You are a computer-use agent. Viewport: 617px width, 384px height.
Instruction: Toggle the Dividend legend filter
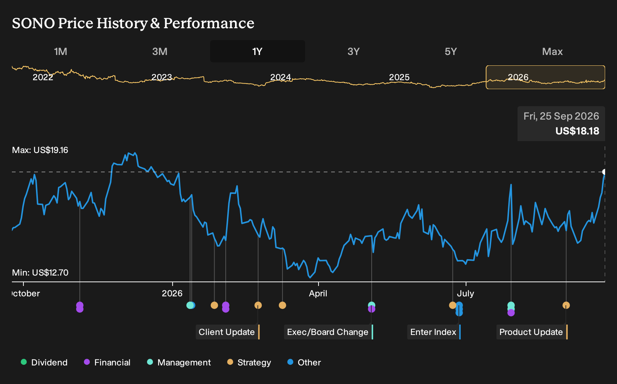pyautogui.click(x=44, y=362)
